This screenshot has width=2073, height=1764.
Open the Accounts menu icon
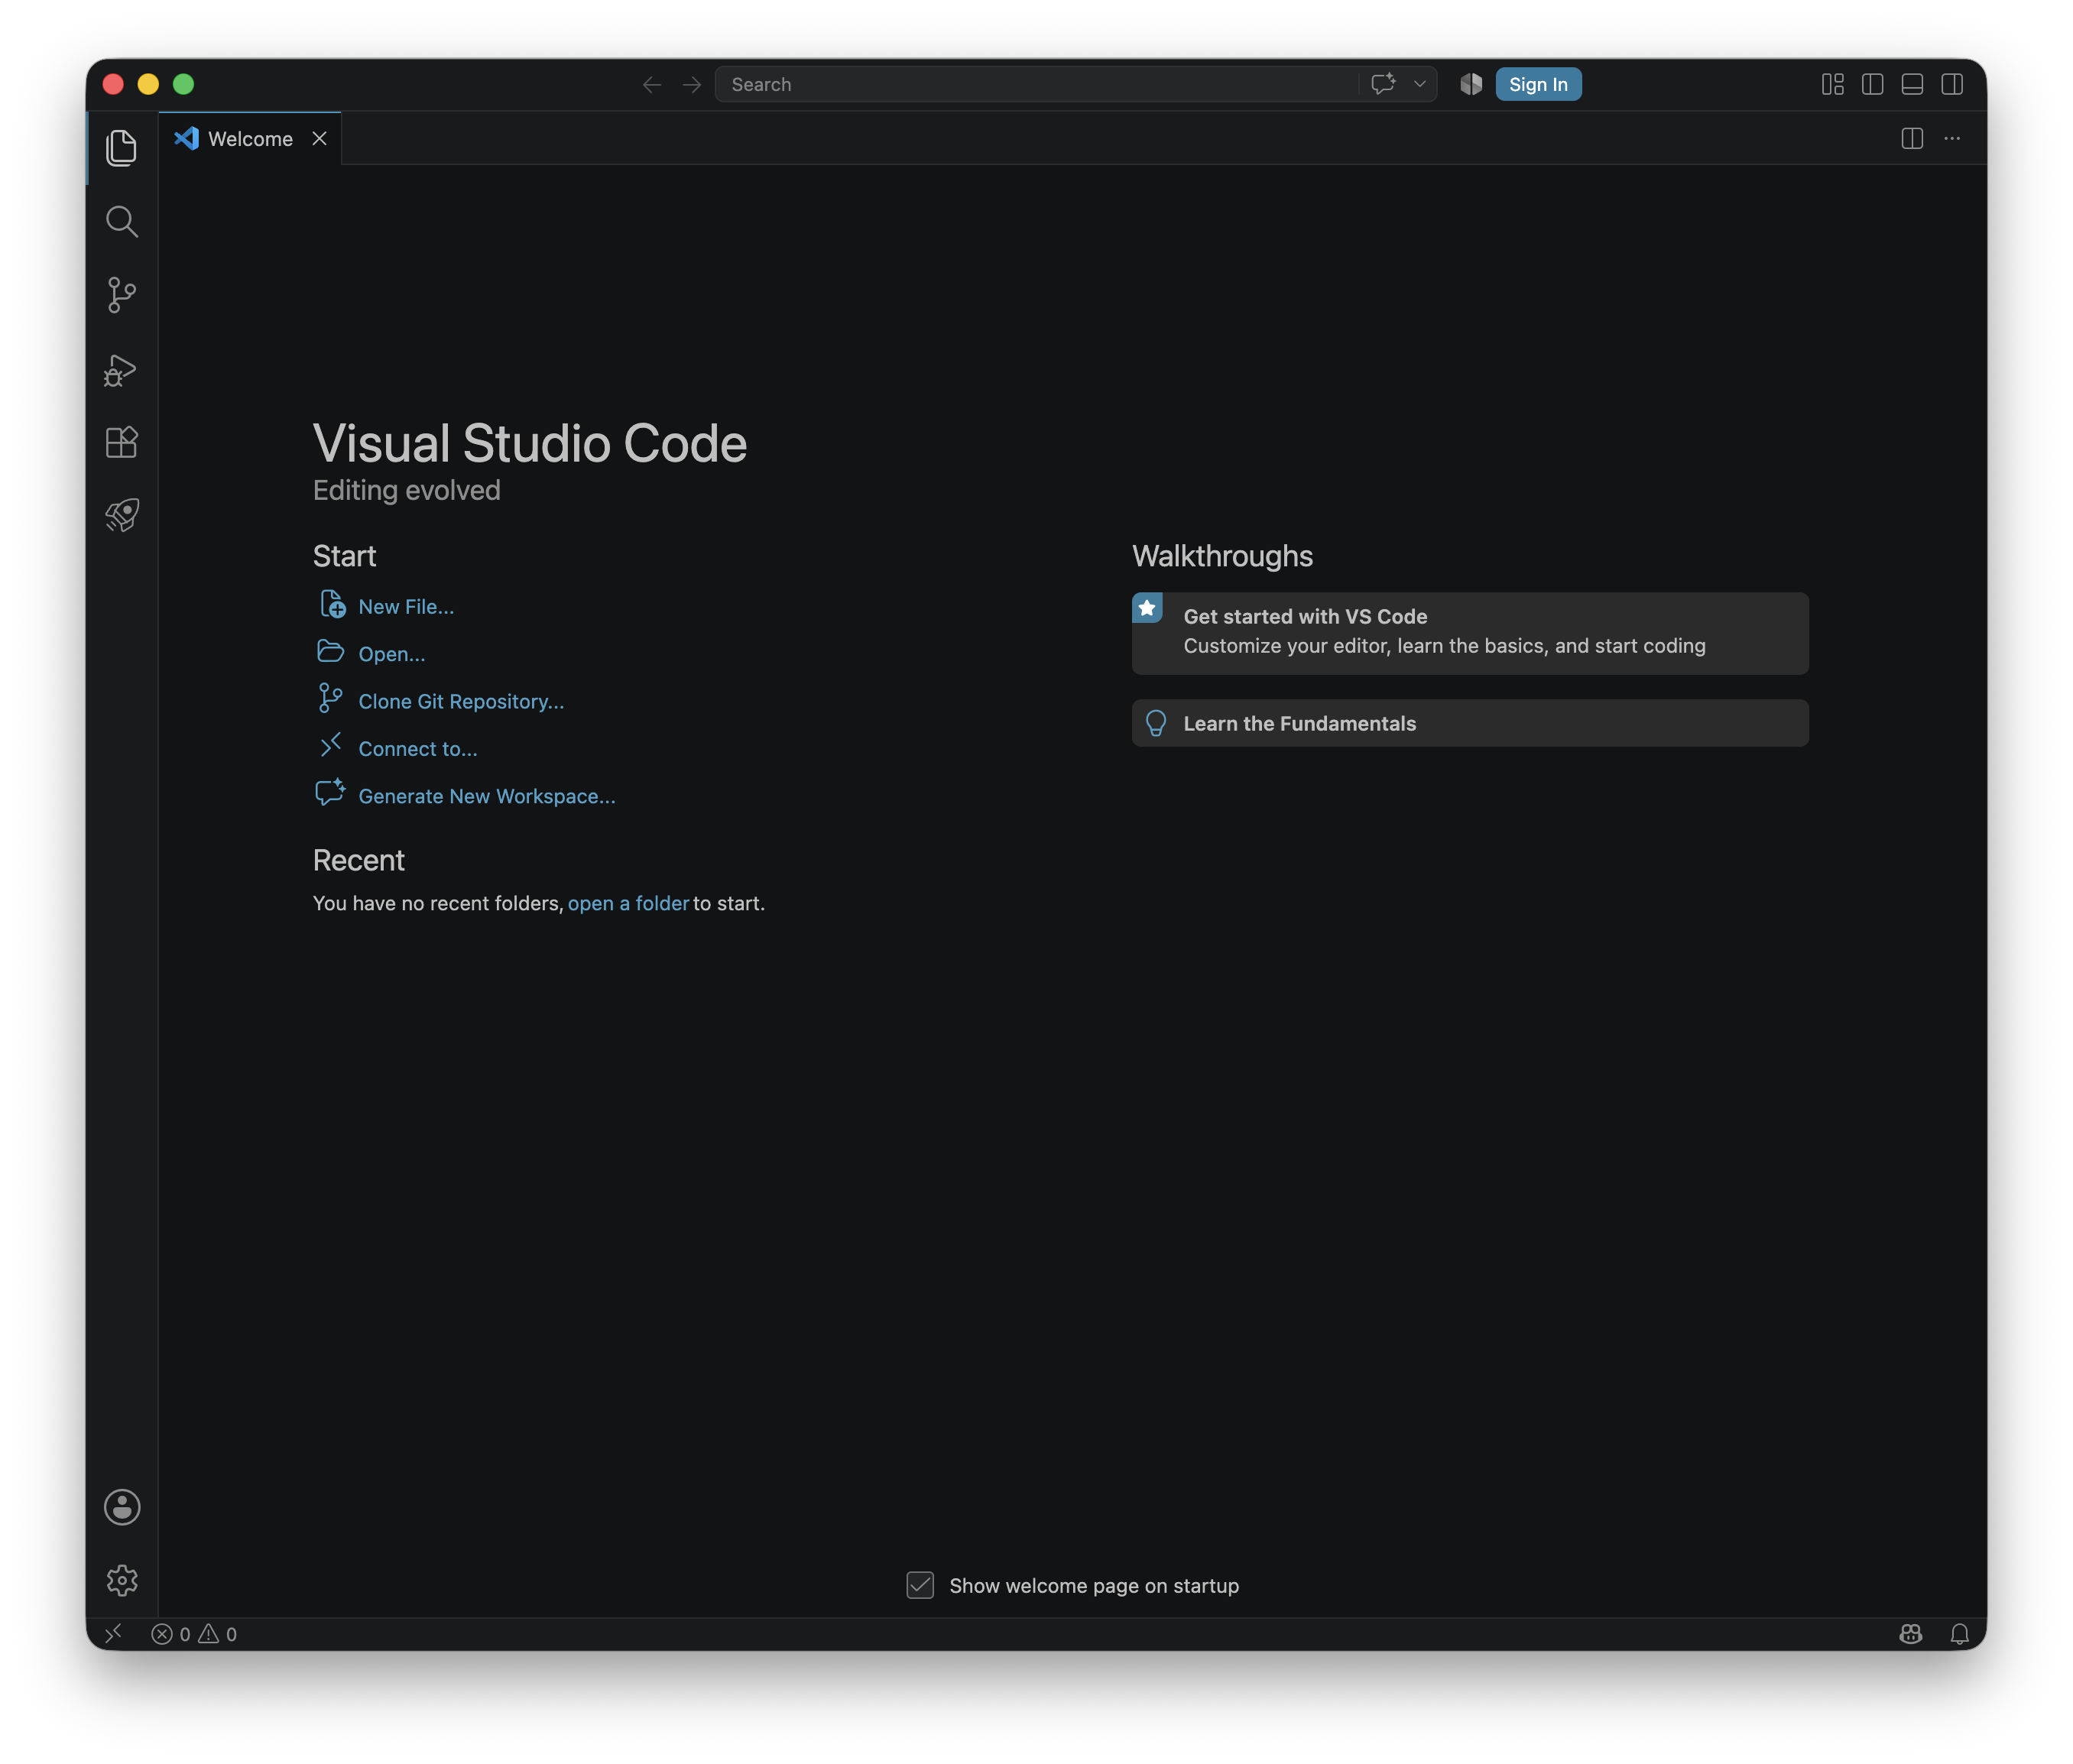(122, 1507)
